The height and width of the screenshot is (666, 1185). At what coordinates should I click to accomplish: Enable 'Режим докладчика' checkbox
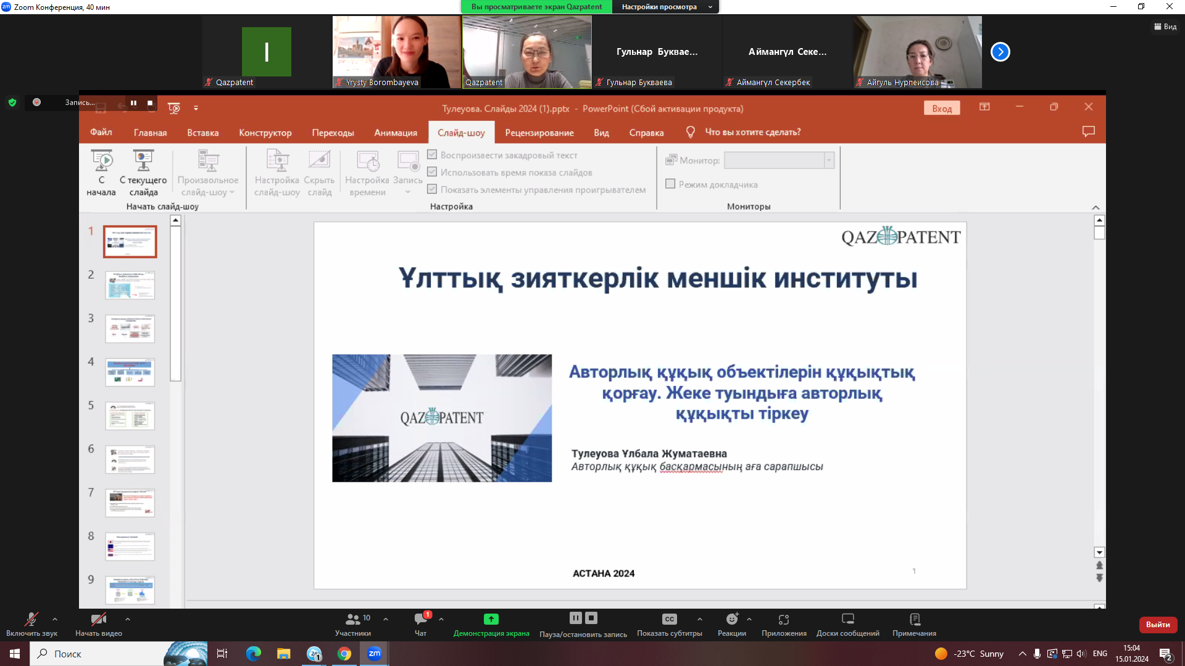[670, 184]
